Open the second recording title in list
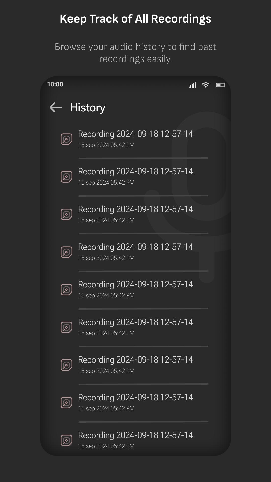 [135, 172]
